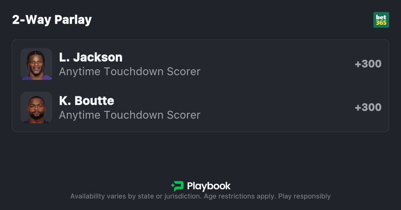Click the 2-Way Parlay heading
The image size is (401, 210).
coord(52,20)
